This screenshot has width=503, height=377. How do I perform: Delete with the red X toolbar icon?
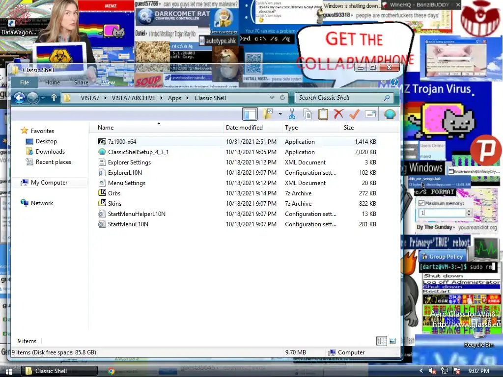click(339, 114)
